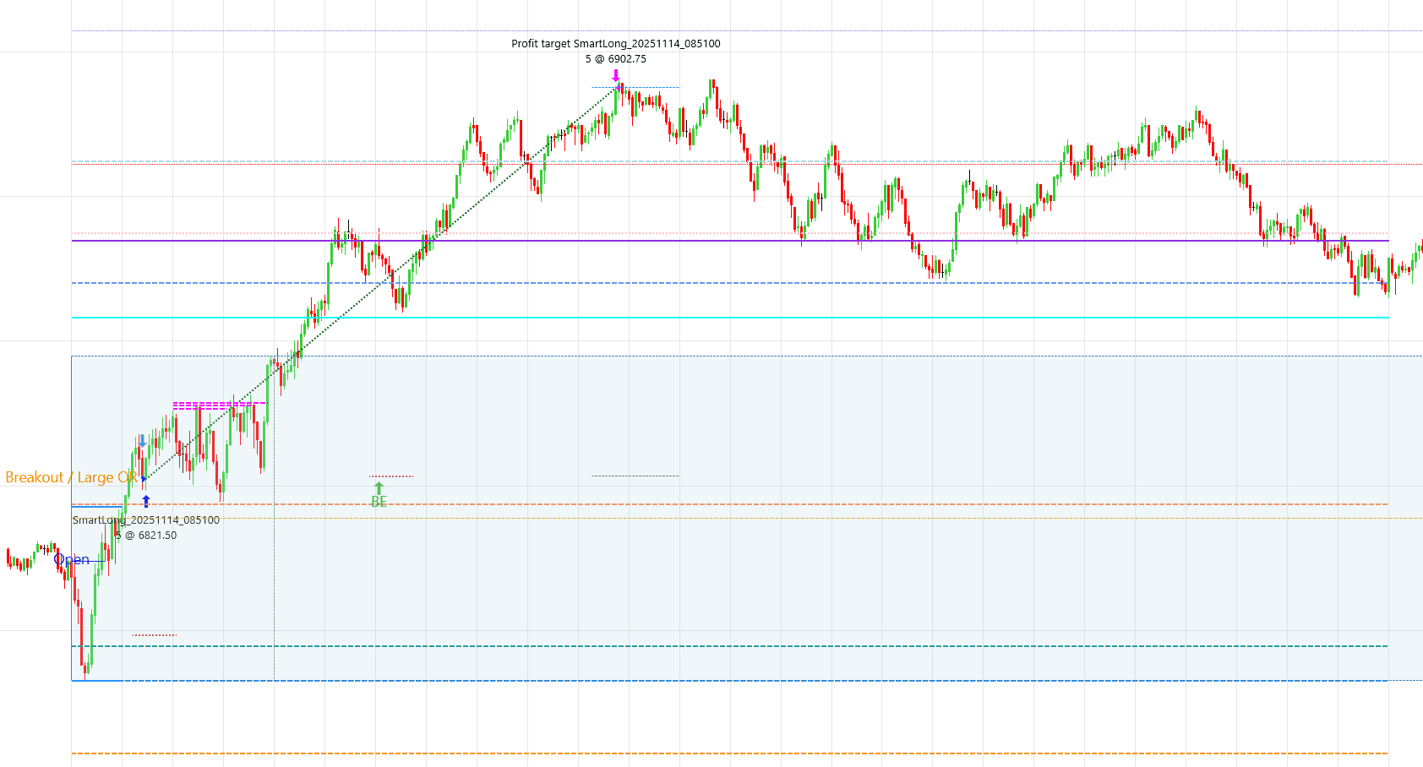1423x767 pixels.
Task: Click the red dotted level inside the shaded range
Action: tap(154, 634)
